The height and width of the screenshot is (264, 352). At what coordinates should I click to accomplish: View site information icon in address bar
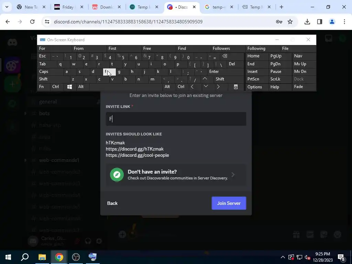47,22
